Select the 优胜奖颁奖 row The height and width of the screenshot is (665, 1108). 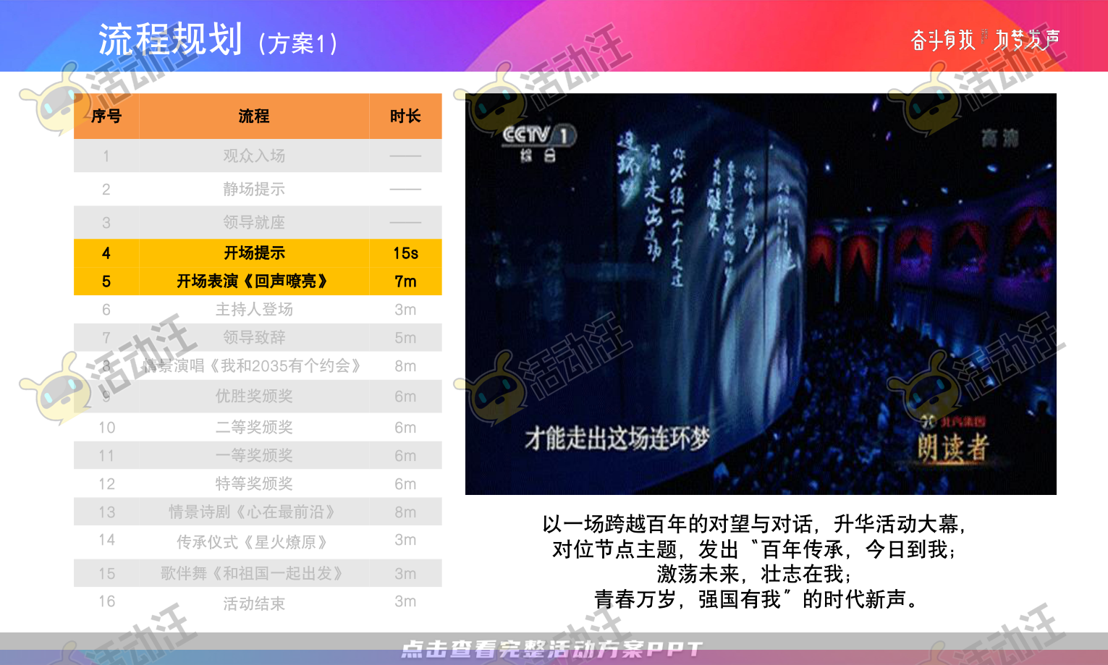point(258,396)
